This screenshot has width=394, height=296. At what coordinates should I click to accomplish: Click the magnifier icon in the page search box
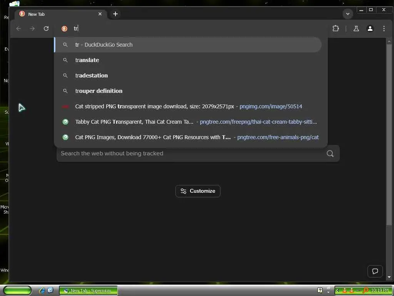coord(330,153)
